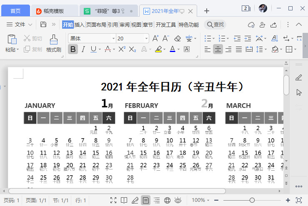Expand the 粘贴 paste options arrow
The height and width of the screenshot is (206, 308).
point(18,50)
